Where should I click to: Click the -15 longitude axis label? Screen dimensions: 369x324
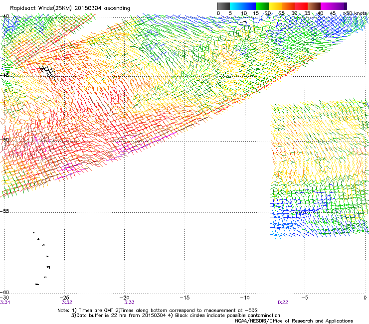click(184, 298)
